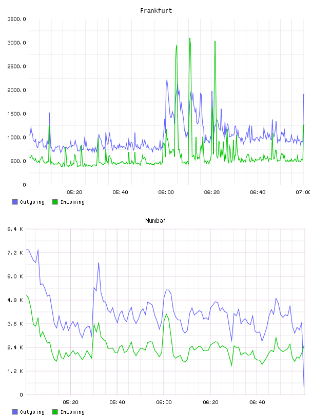
Task: Click the 1.2 K axis value on Mumbai chart
Action: point(15,371)
